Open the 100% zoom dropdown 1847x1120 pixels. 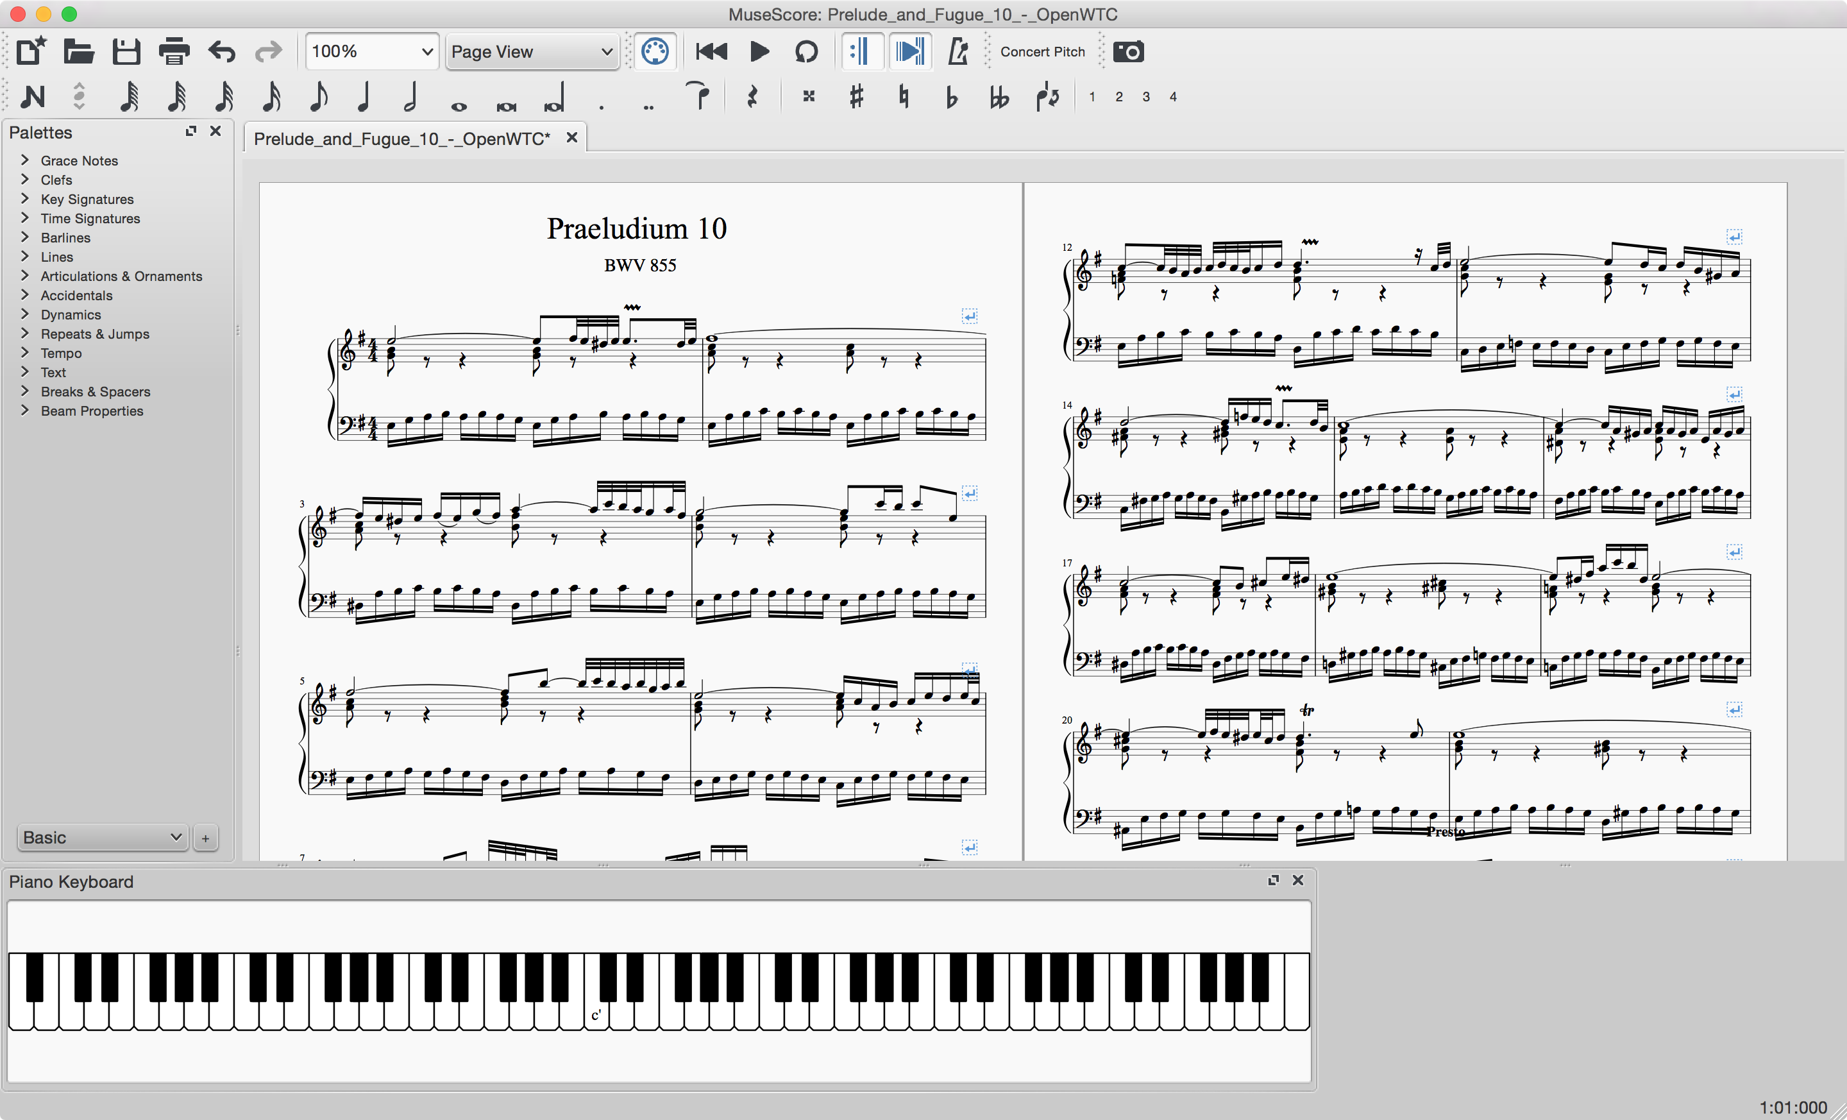click(371, 52)
